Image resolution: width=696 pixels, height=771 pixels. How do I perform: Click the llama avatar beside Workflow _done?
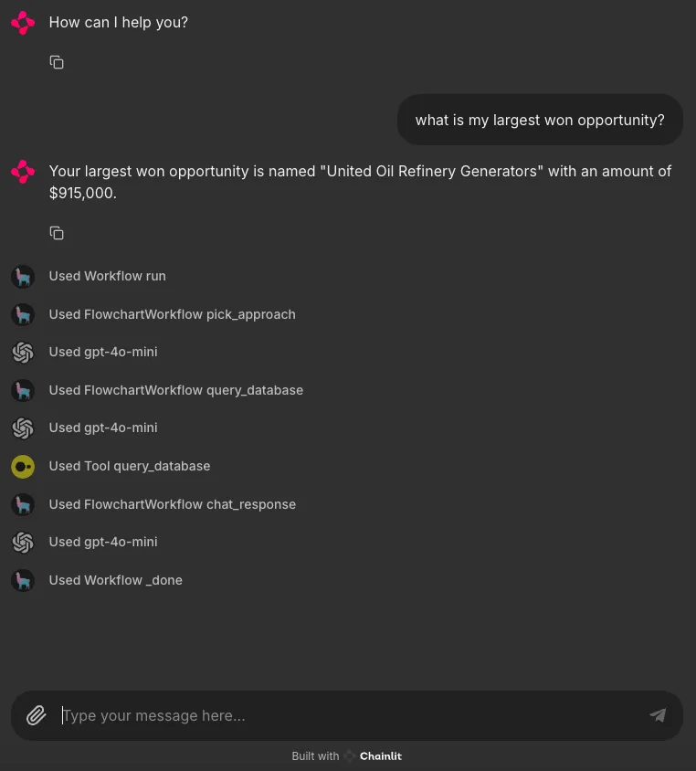point(23,581)
